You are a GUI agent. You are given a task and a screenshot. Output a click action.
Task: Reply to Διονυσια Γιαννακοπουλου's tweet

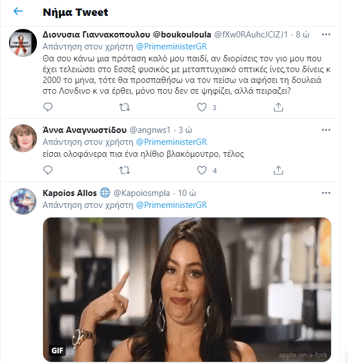coord(48,107)
